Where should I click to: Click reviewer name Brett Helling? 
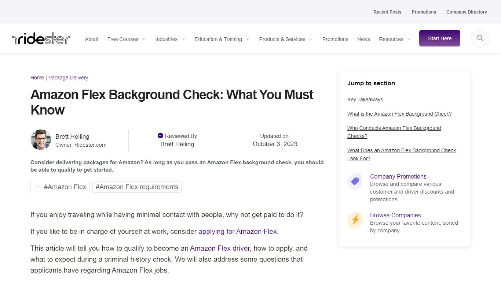coord(177,144)
